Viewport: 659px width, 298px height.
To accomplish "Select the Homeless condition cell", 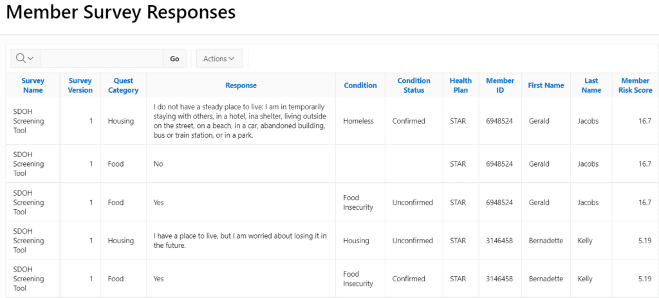I will coord(358,121).
